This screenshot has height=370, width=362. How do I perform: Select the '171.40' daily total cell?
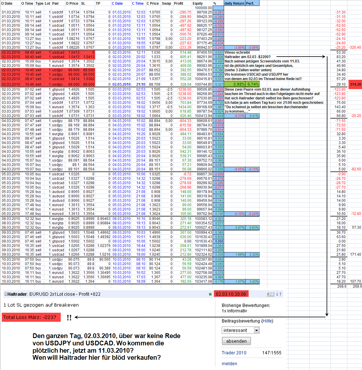coord(355,254)
